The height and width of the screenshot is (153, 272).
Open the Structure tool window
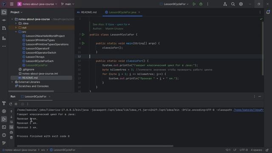point(4,38)
